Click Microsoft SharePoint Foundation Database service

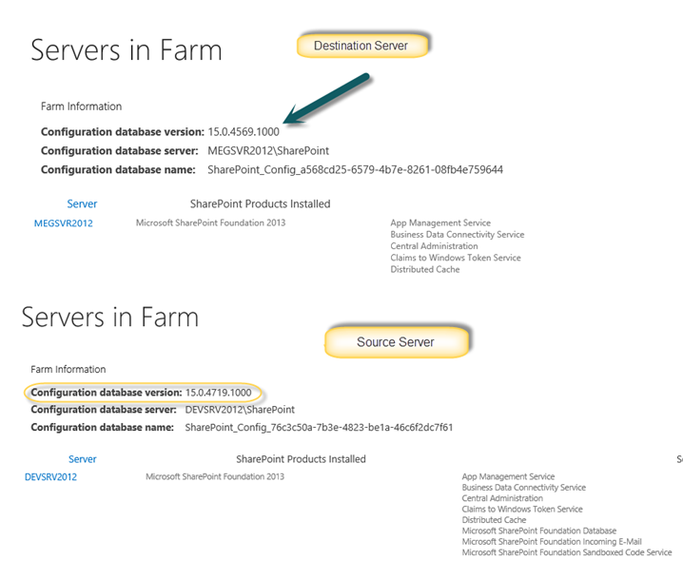[538, 531]
